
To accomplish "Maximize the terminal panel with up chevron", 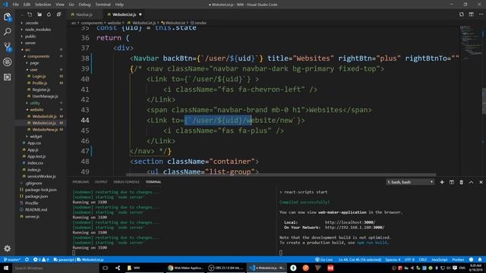I will (471, 182).
